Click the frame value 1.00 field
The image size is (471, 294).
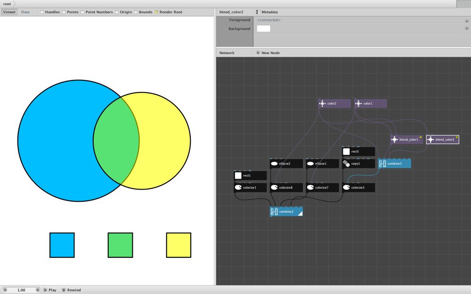point(21,290)
